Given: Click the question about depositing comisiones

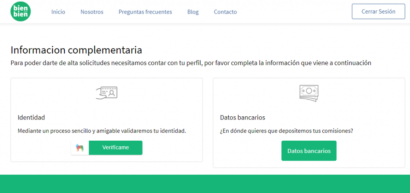Looking at the screenshot, I should [x=287, y=131].
